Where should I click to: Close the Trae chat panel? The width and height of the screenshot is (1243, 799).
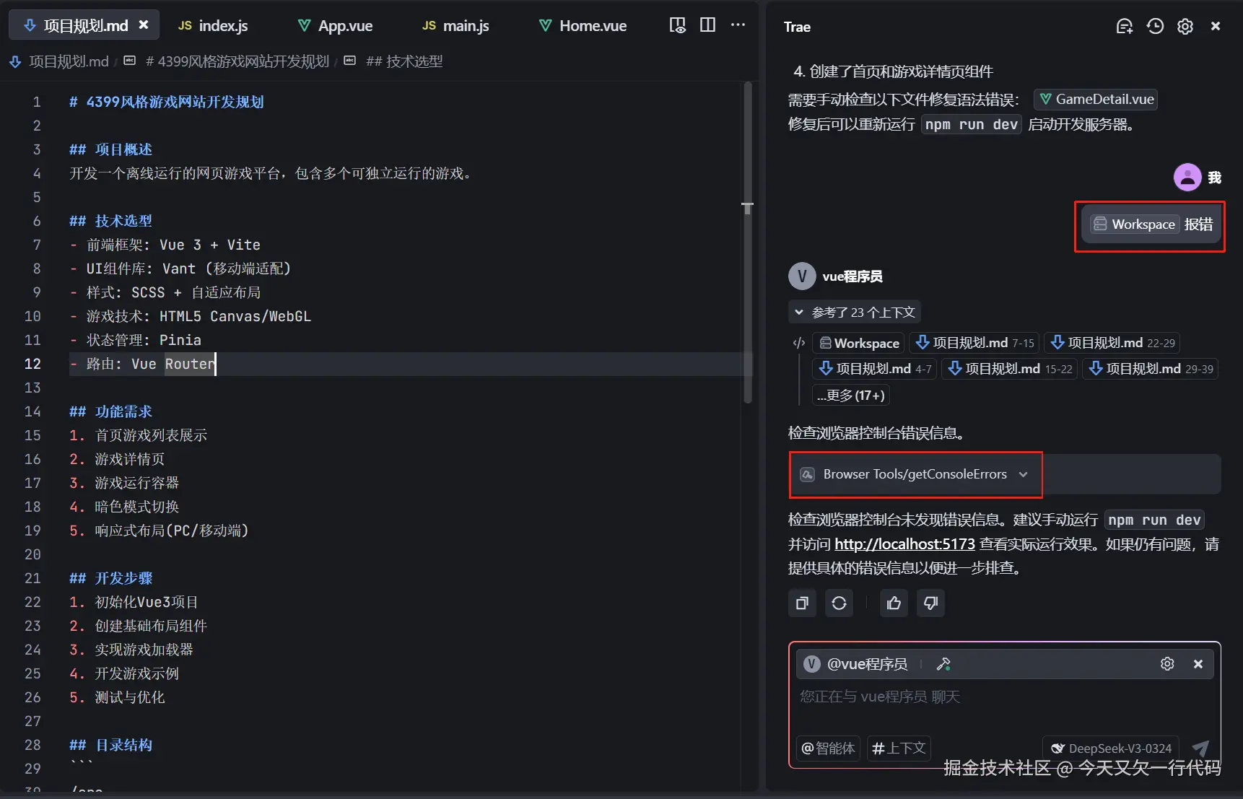tap(1216, 27)
